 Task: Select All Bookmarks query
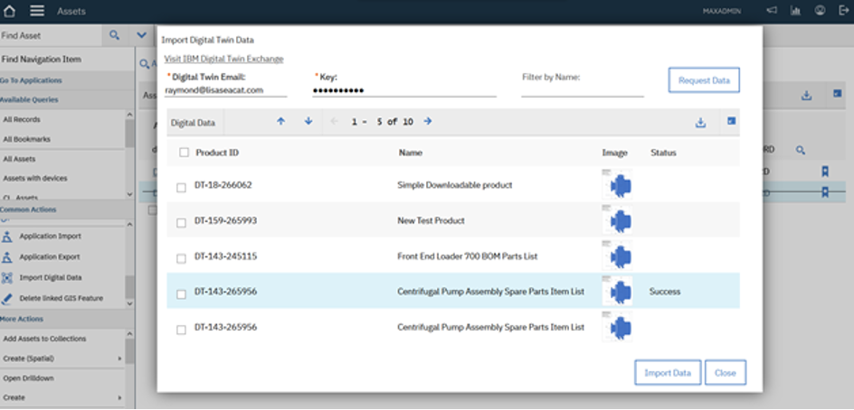pos(27,139)
